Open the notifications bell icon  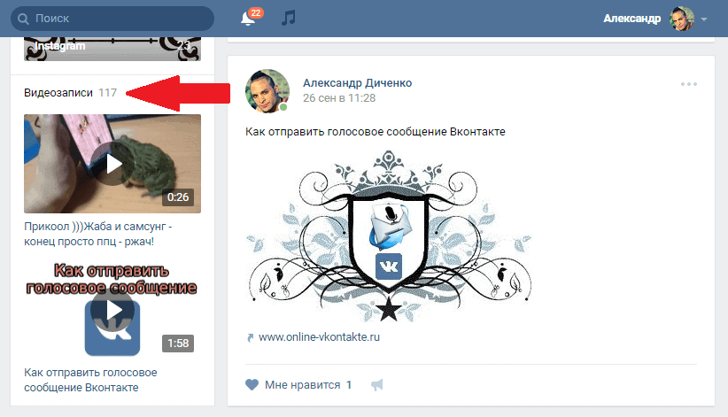248,18
